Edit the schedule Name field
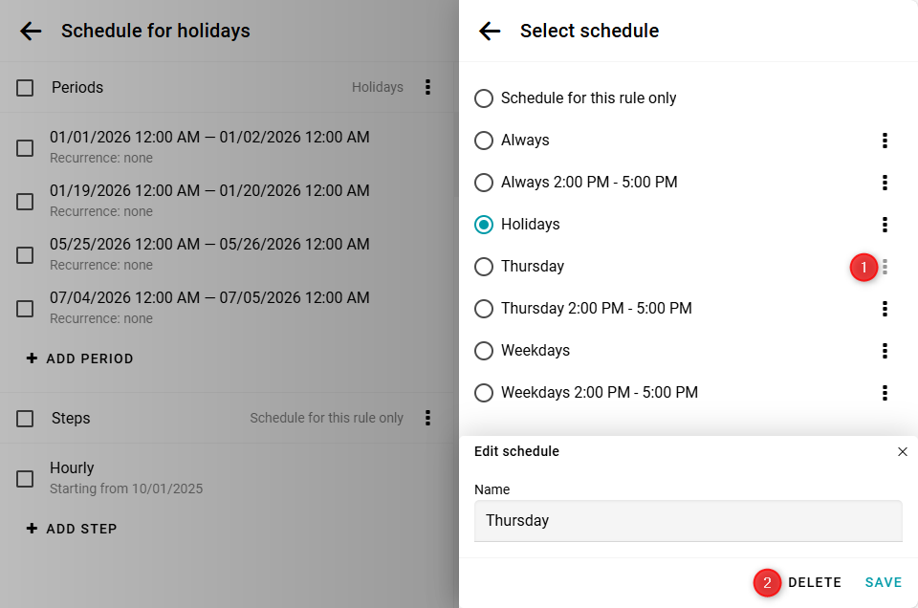 [x=688, y=521]
